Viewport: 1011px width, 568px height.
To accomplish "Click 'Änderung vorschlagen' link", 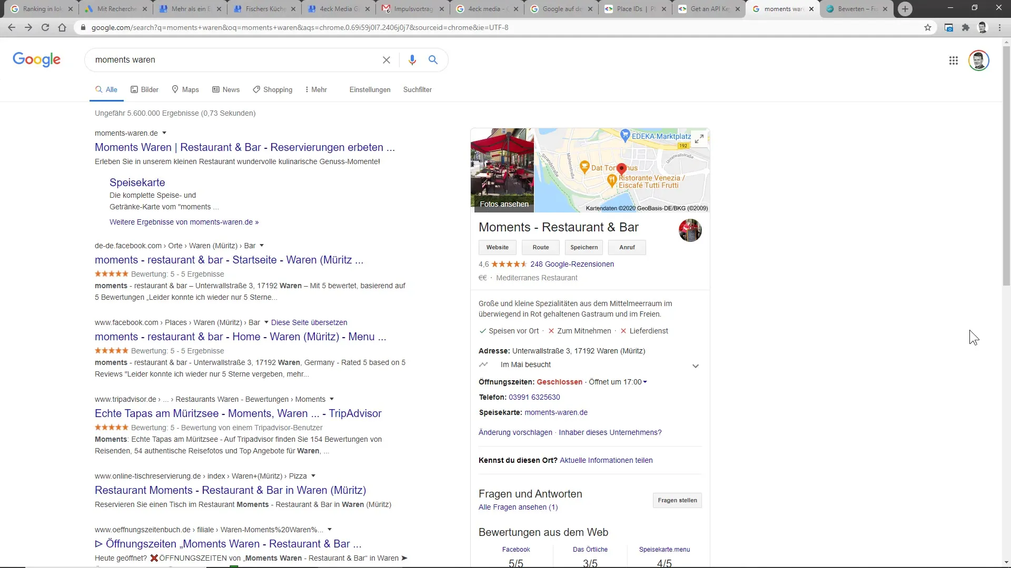I will point(515,432).
